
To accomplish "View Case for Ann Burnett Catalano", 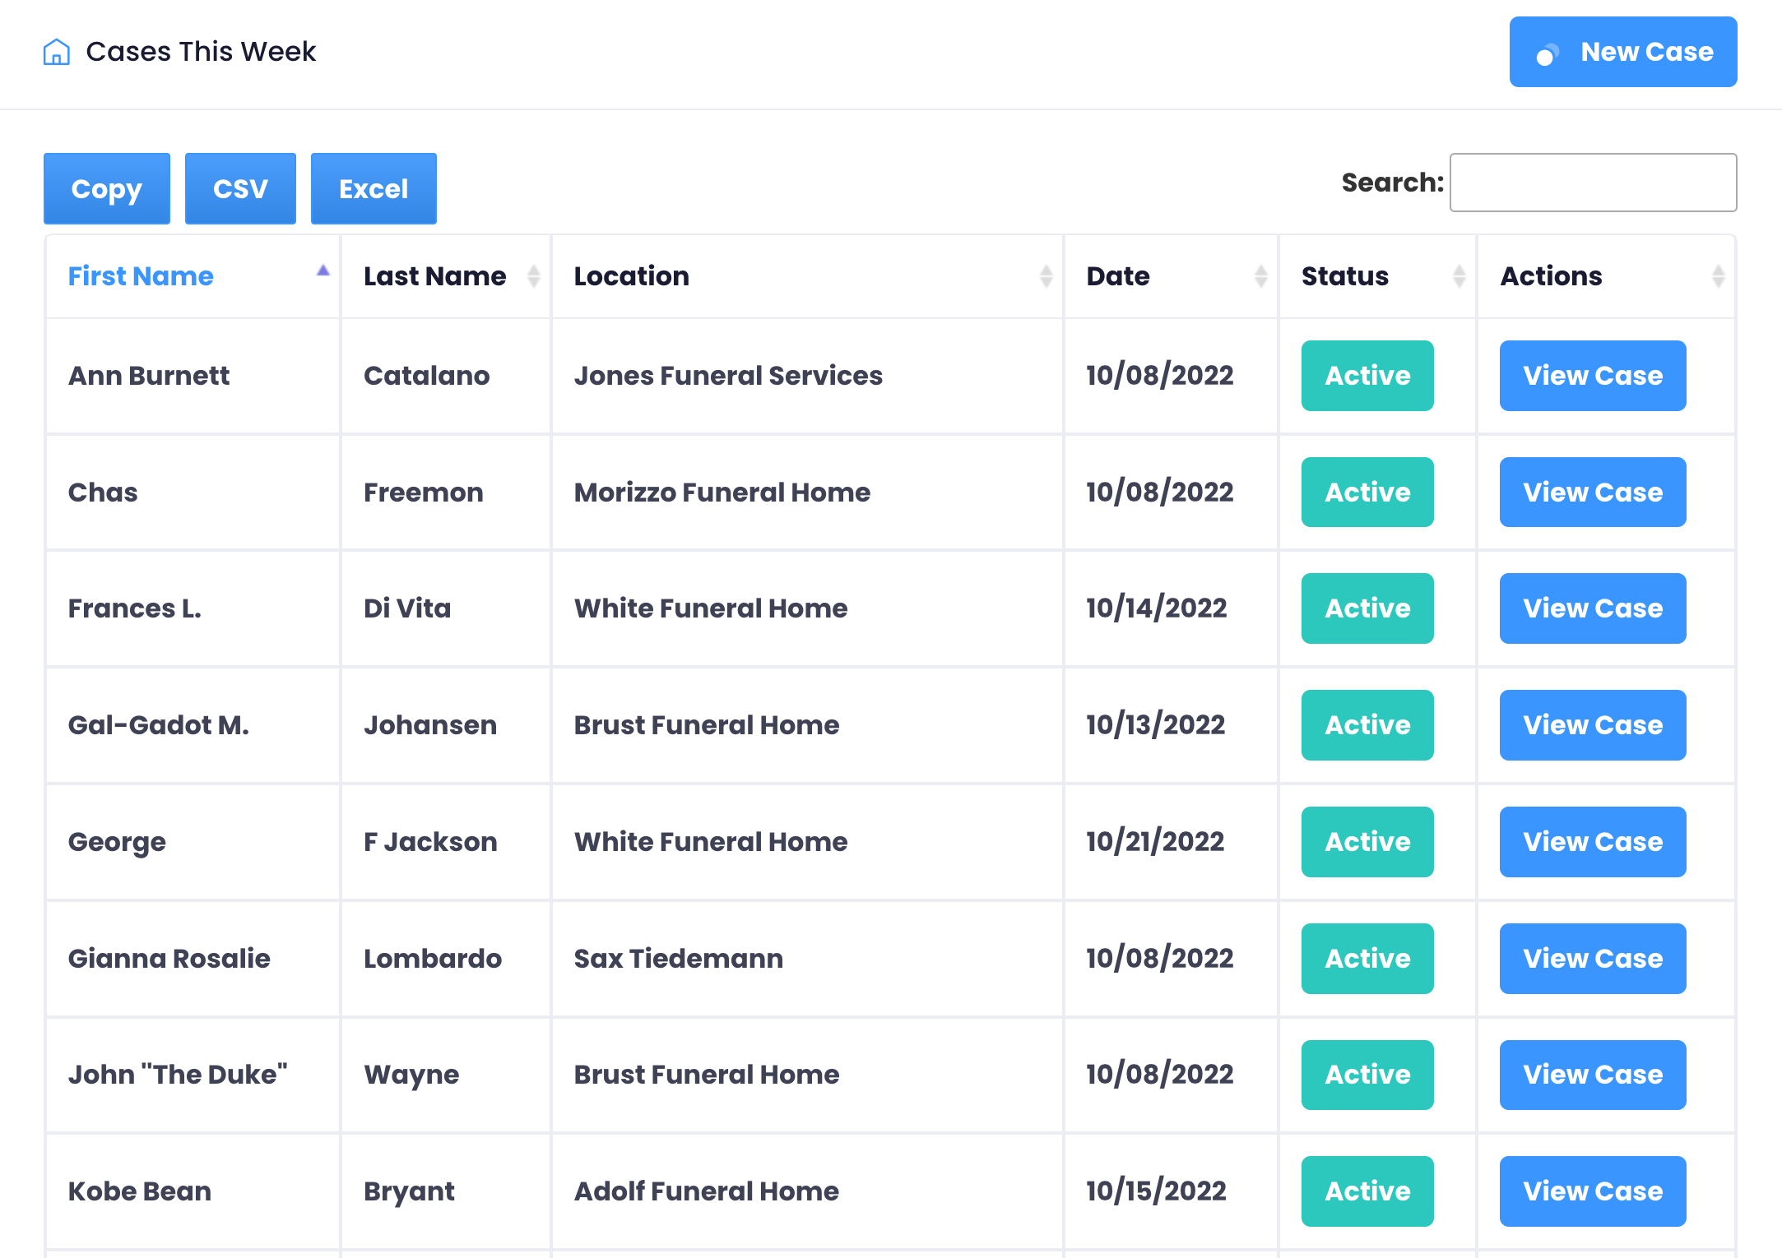I will [x=1592, y=376].
